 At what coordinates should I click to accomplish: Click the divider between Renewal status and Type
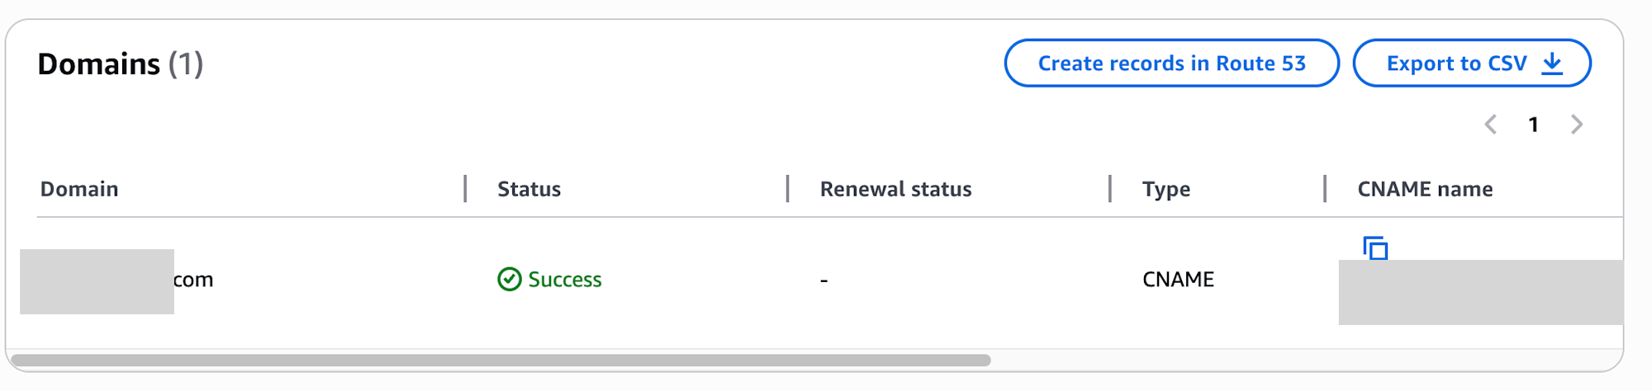pyautogui.click(x=1109, y=189)
